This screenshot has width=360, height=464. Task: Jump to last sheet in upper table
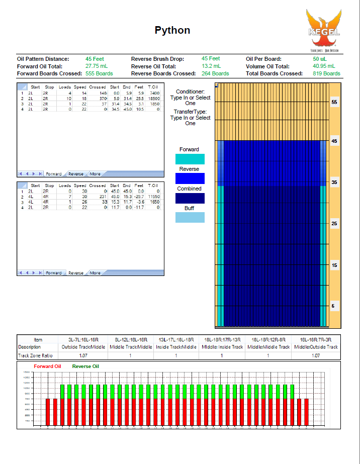(x=40, y=174)
